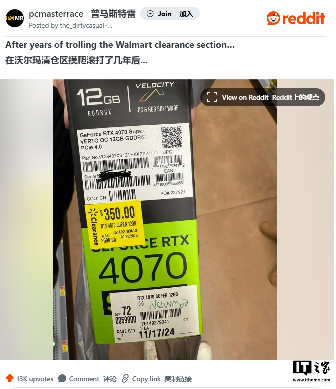Click the comment bubble icon
The image size is (336, 389).
pos(62,379)
